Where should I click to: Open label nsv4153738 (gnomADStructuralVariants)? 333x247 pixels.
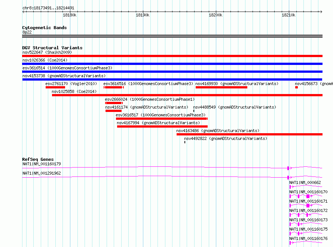(x=64, y=76)
